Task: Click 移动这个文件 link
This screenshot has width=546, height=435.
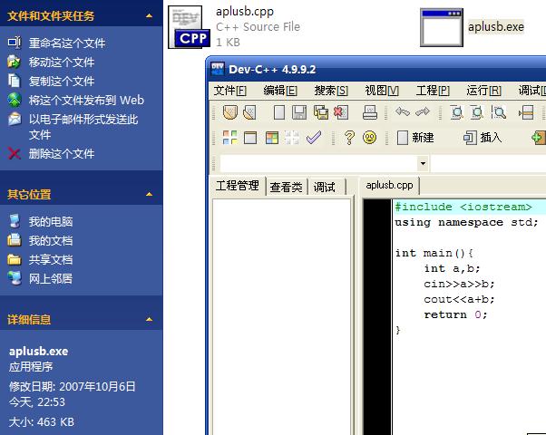Action: tap(62, 63)
